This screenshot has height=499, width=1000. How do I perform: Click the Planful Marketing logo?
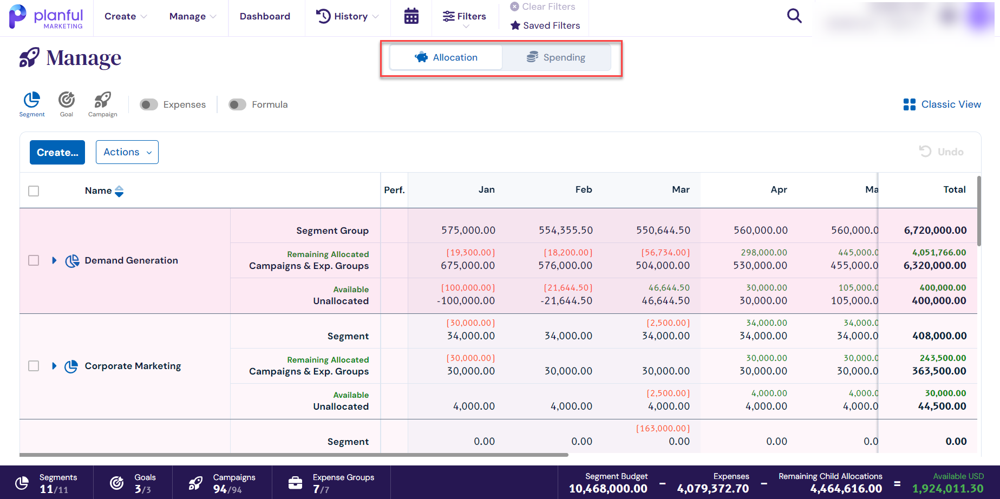click(46, 17)
